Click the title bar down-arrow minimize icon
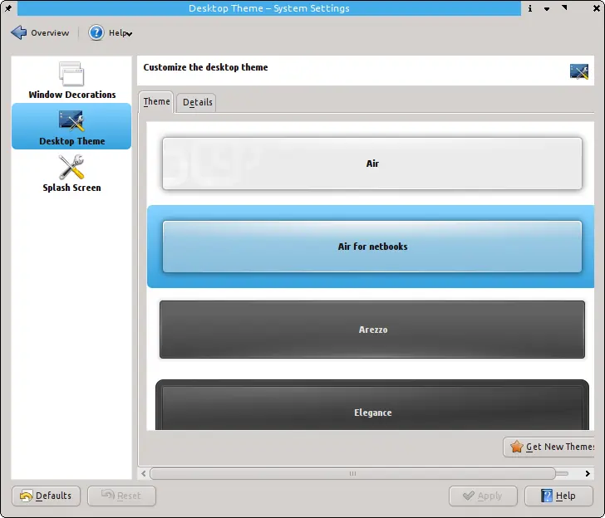The height and width of the screenshot is (518, 605). tap(547, 8)
